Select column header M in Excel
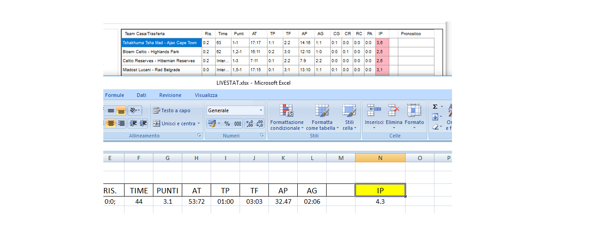600x247 pixels. tap(341, 157)
